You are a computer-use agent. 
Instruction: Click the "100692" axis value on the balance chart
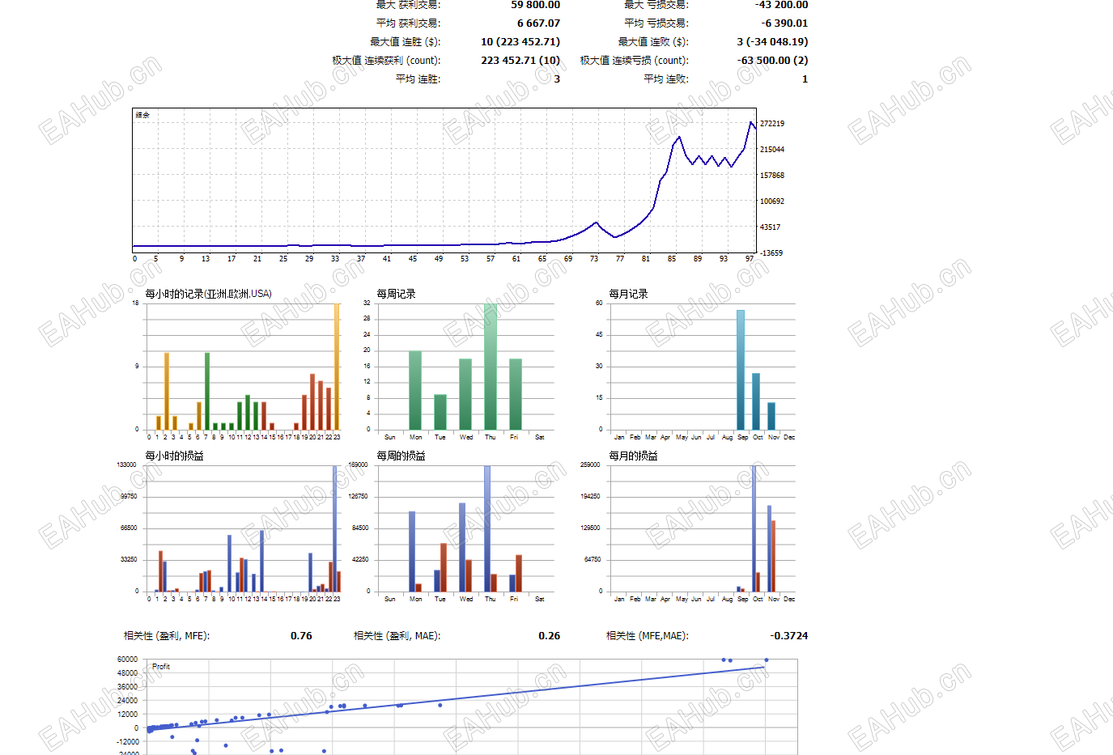(x=772, y=201)
